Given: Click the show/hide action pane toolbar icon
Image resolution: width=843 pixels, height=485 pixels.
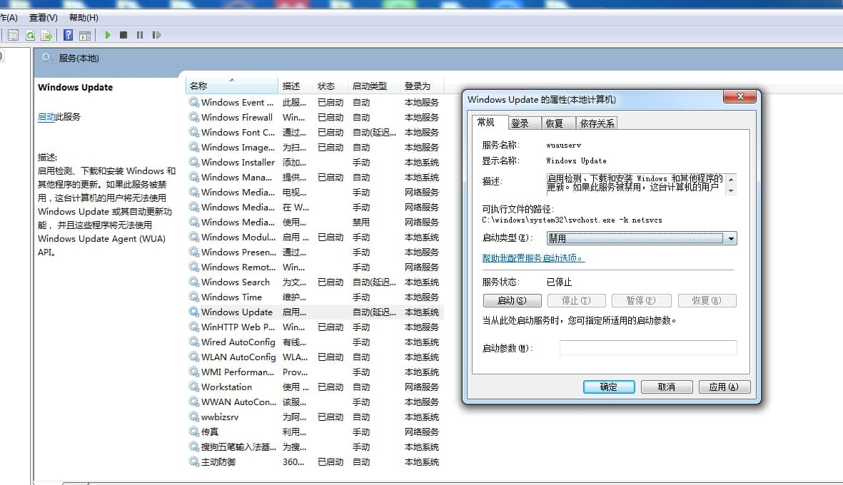Looking at the screenshot, I should click(85, 36).
